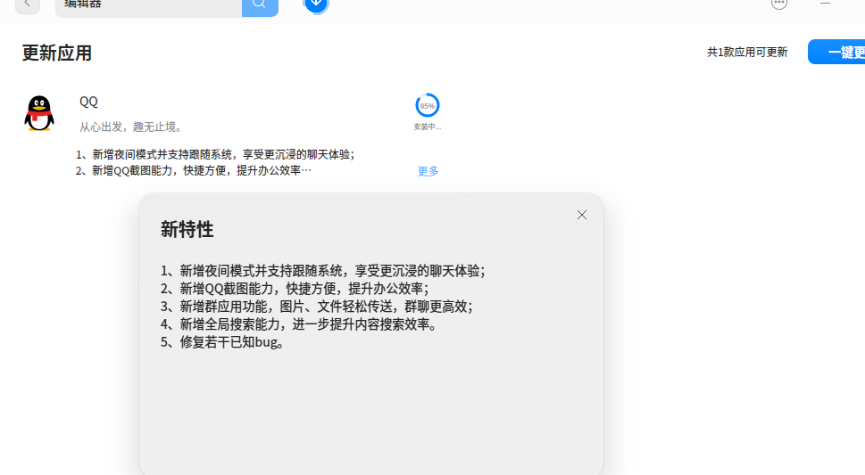Click list summary line 1 about 夜间模式

click(215, 154)
